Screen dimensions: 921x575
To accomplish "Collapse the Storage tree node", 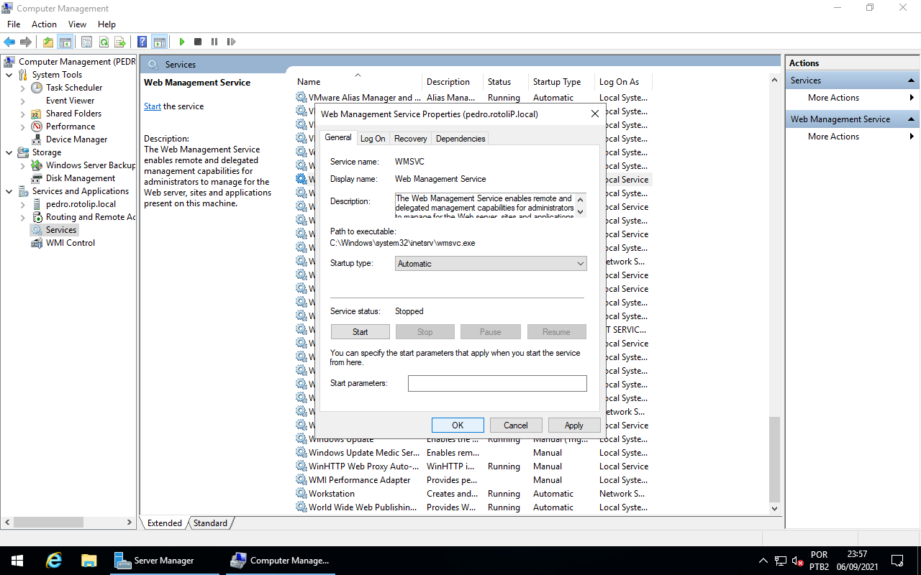I will 9,152.
